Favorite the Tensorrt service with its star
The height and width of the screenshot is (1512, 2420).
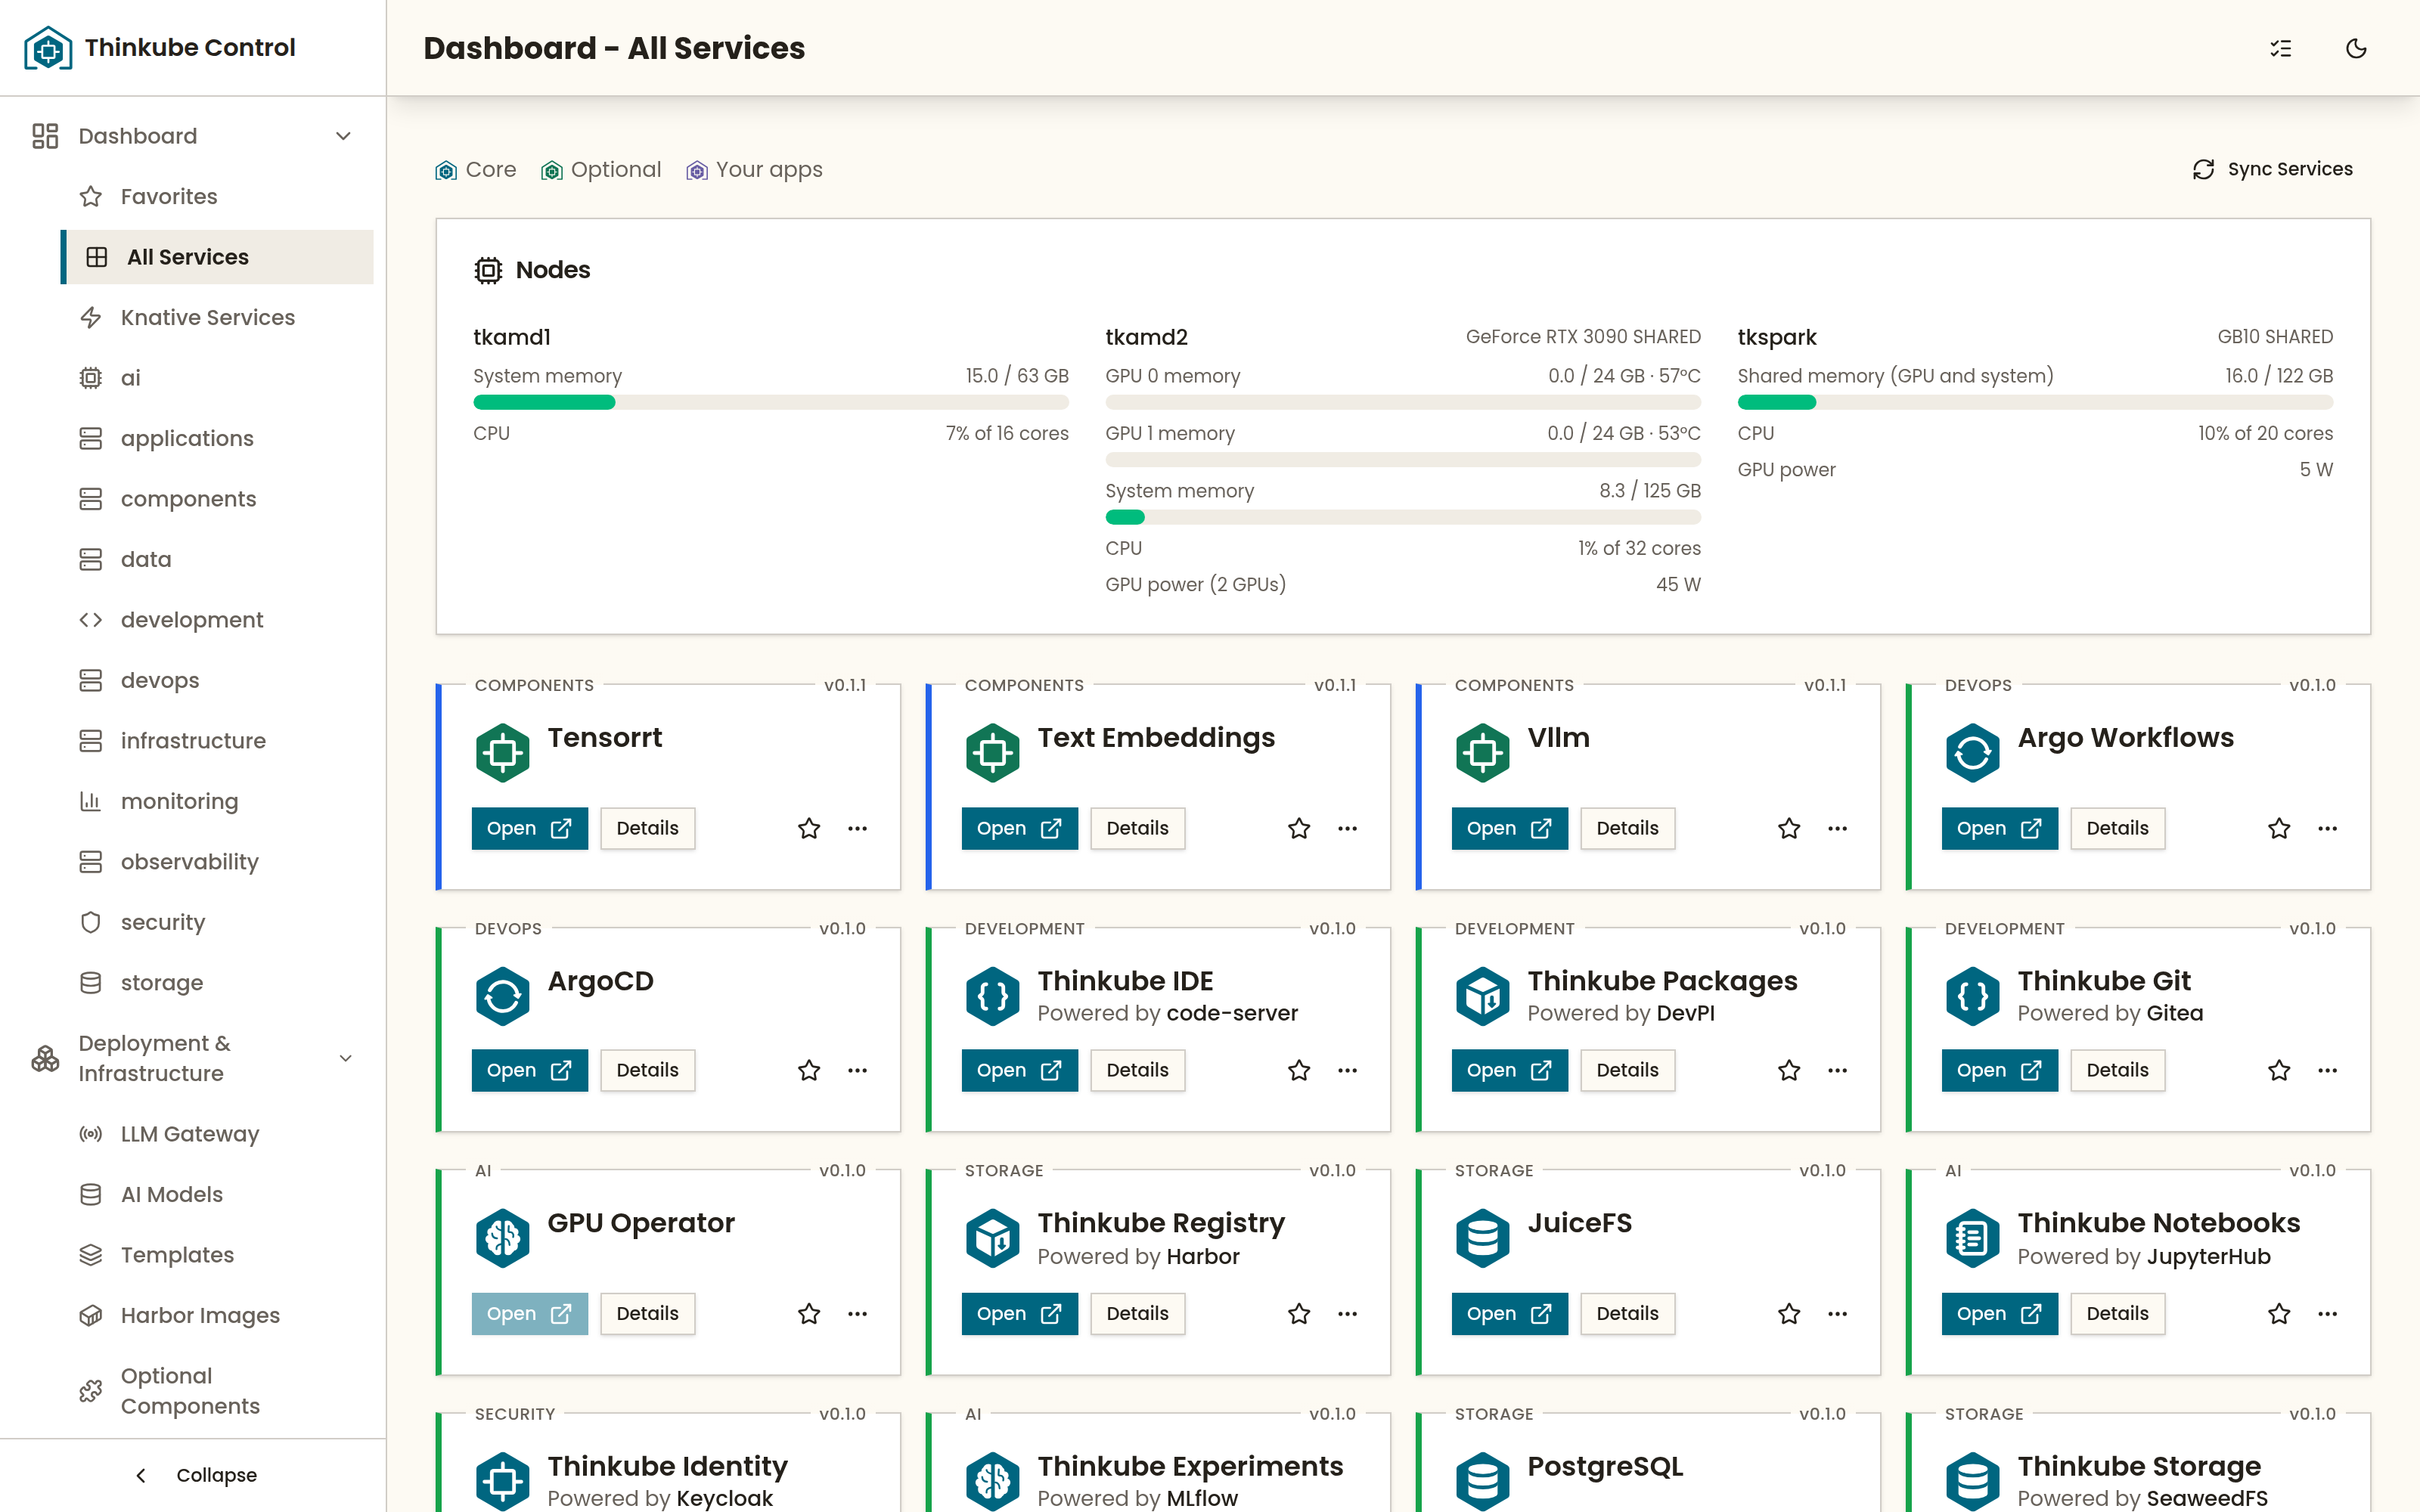click(x=809, y=828)
